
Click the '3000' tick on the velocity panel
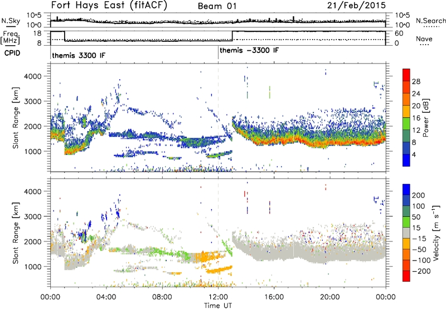click(x=32, y=216)
